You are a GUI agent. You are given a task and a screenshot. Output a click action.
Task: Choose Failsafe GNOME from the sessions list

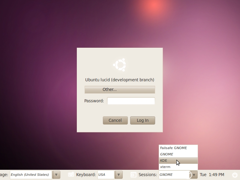[x=178, y=148]
